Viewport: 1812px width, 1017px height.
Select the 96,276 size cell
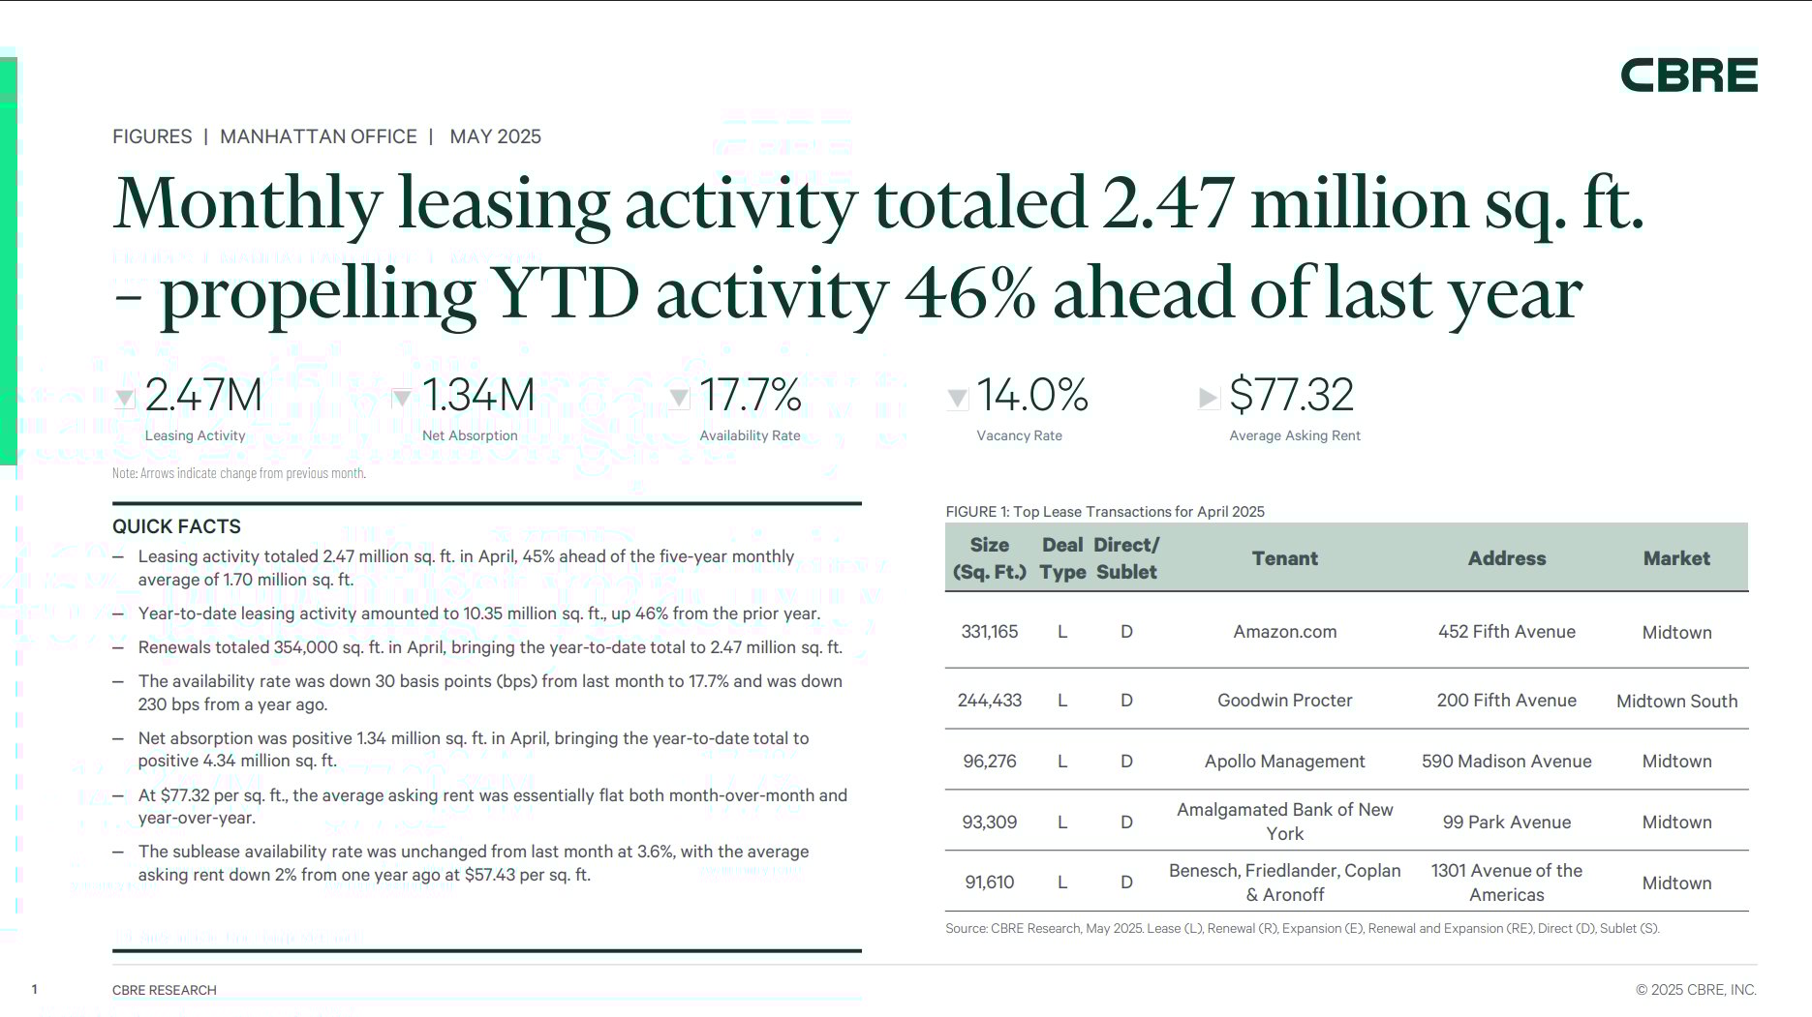[990, 762]
